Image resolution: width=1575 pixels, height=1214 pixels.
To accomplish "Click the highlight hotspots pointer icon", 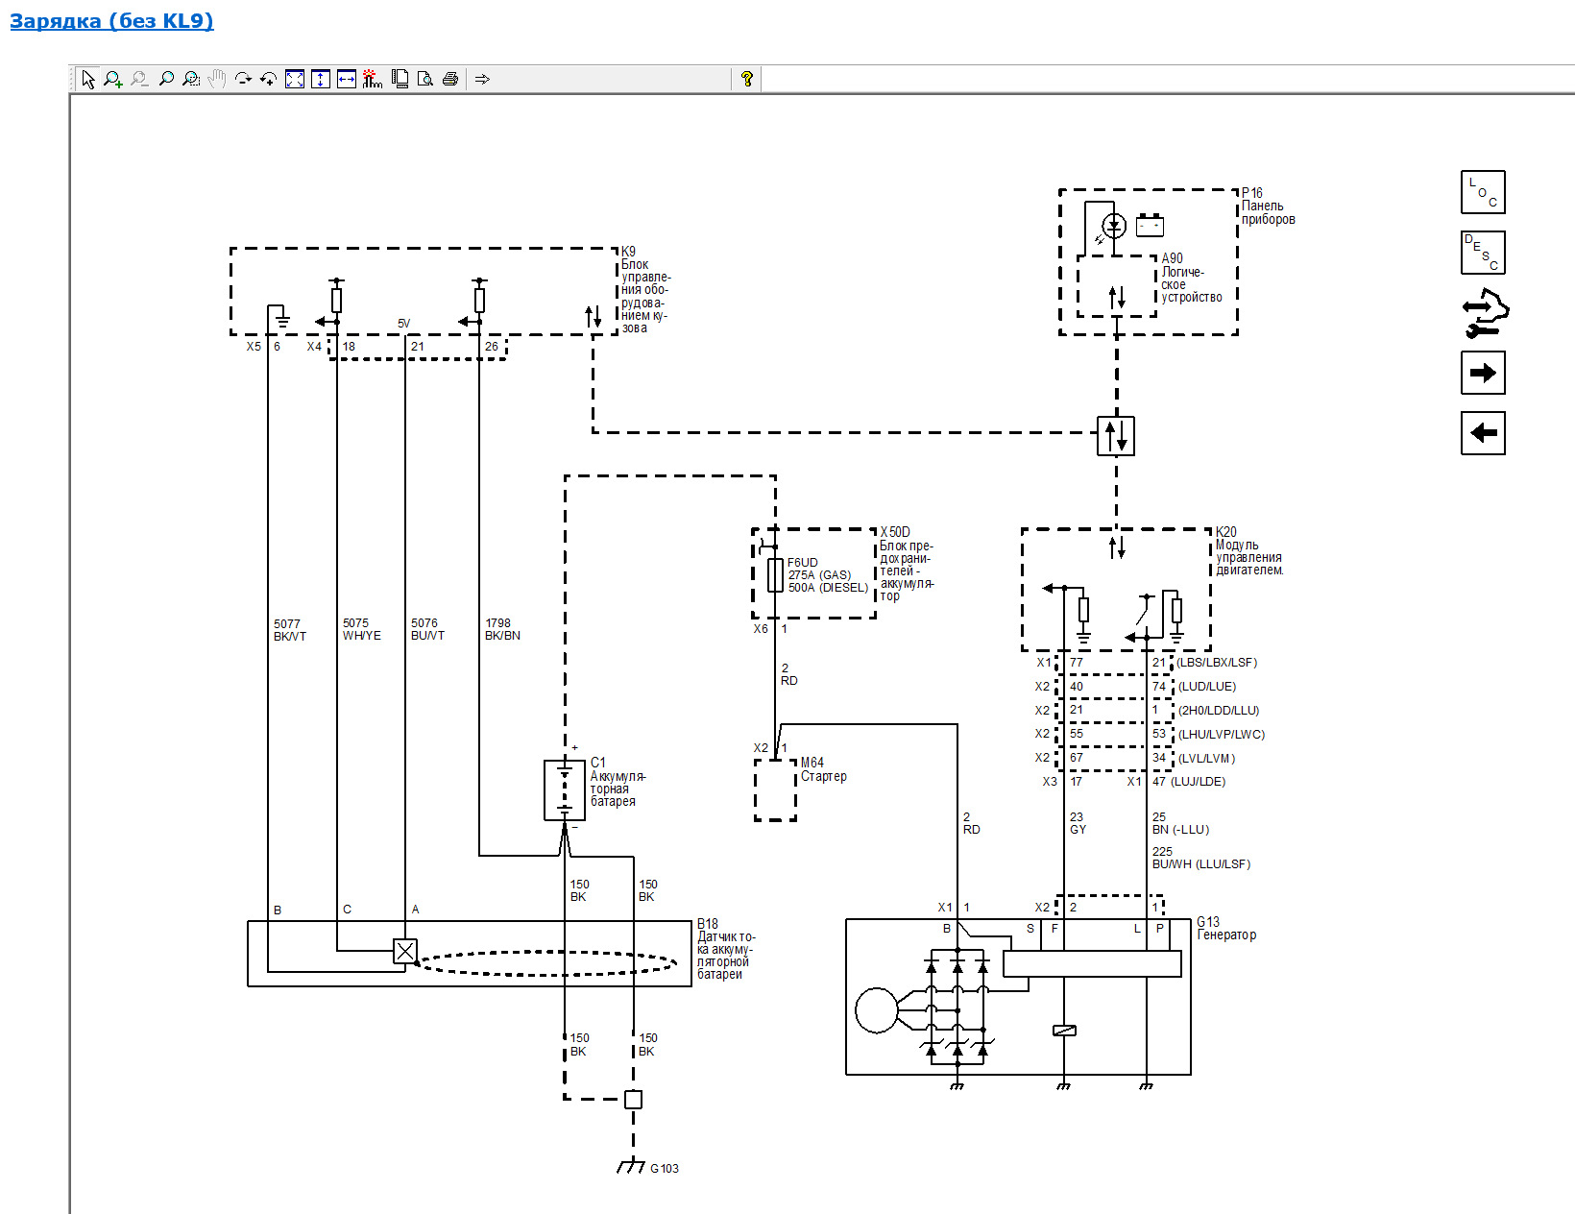I will [373, 79].
